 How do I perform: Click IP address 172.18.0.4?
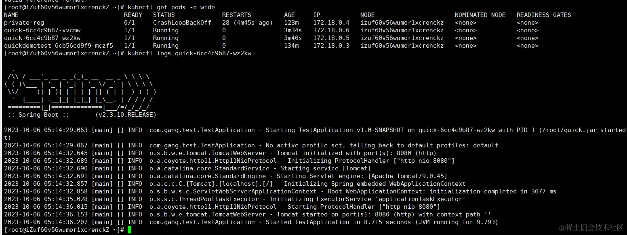(x=331, y=23)
